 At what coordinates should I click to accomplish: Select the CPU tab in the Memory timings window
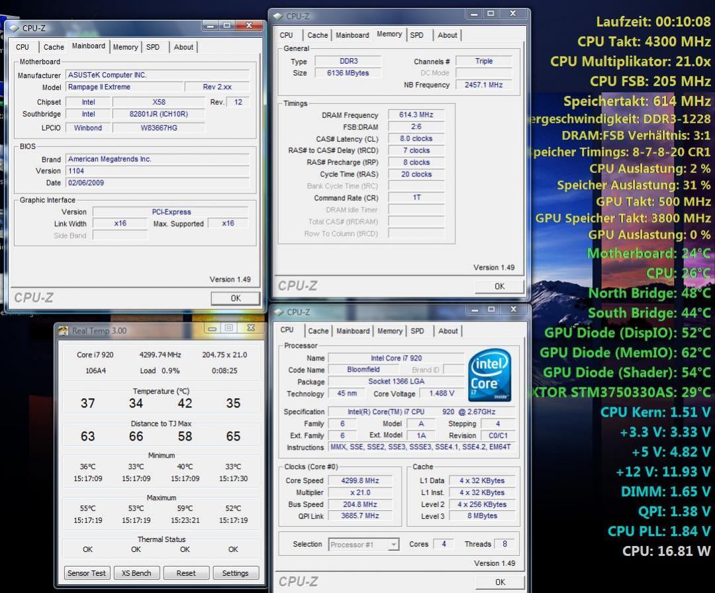pyautogui.click(x=287, y=35)
